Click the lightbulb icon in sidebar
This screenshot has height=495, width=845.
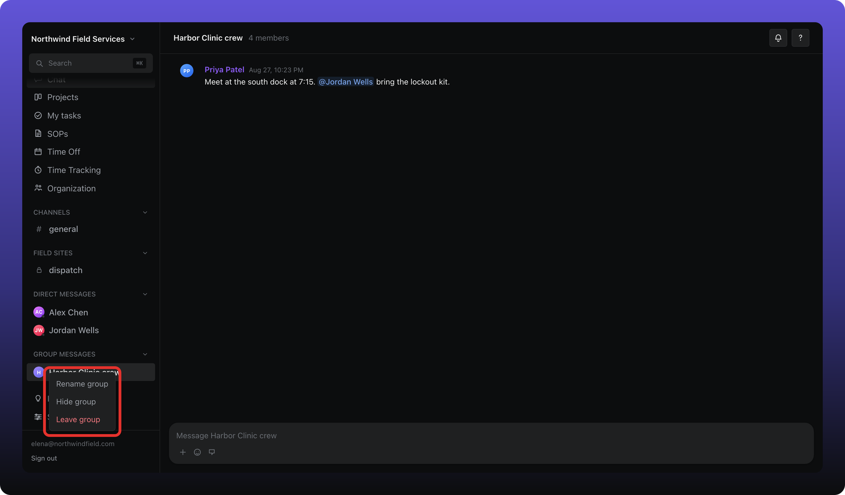click(x=38, y=399)
